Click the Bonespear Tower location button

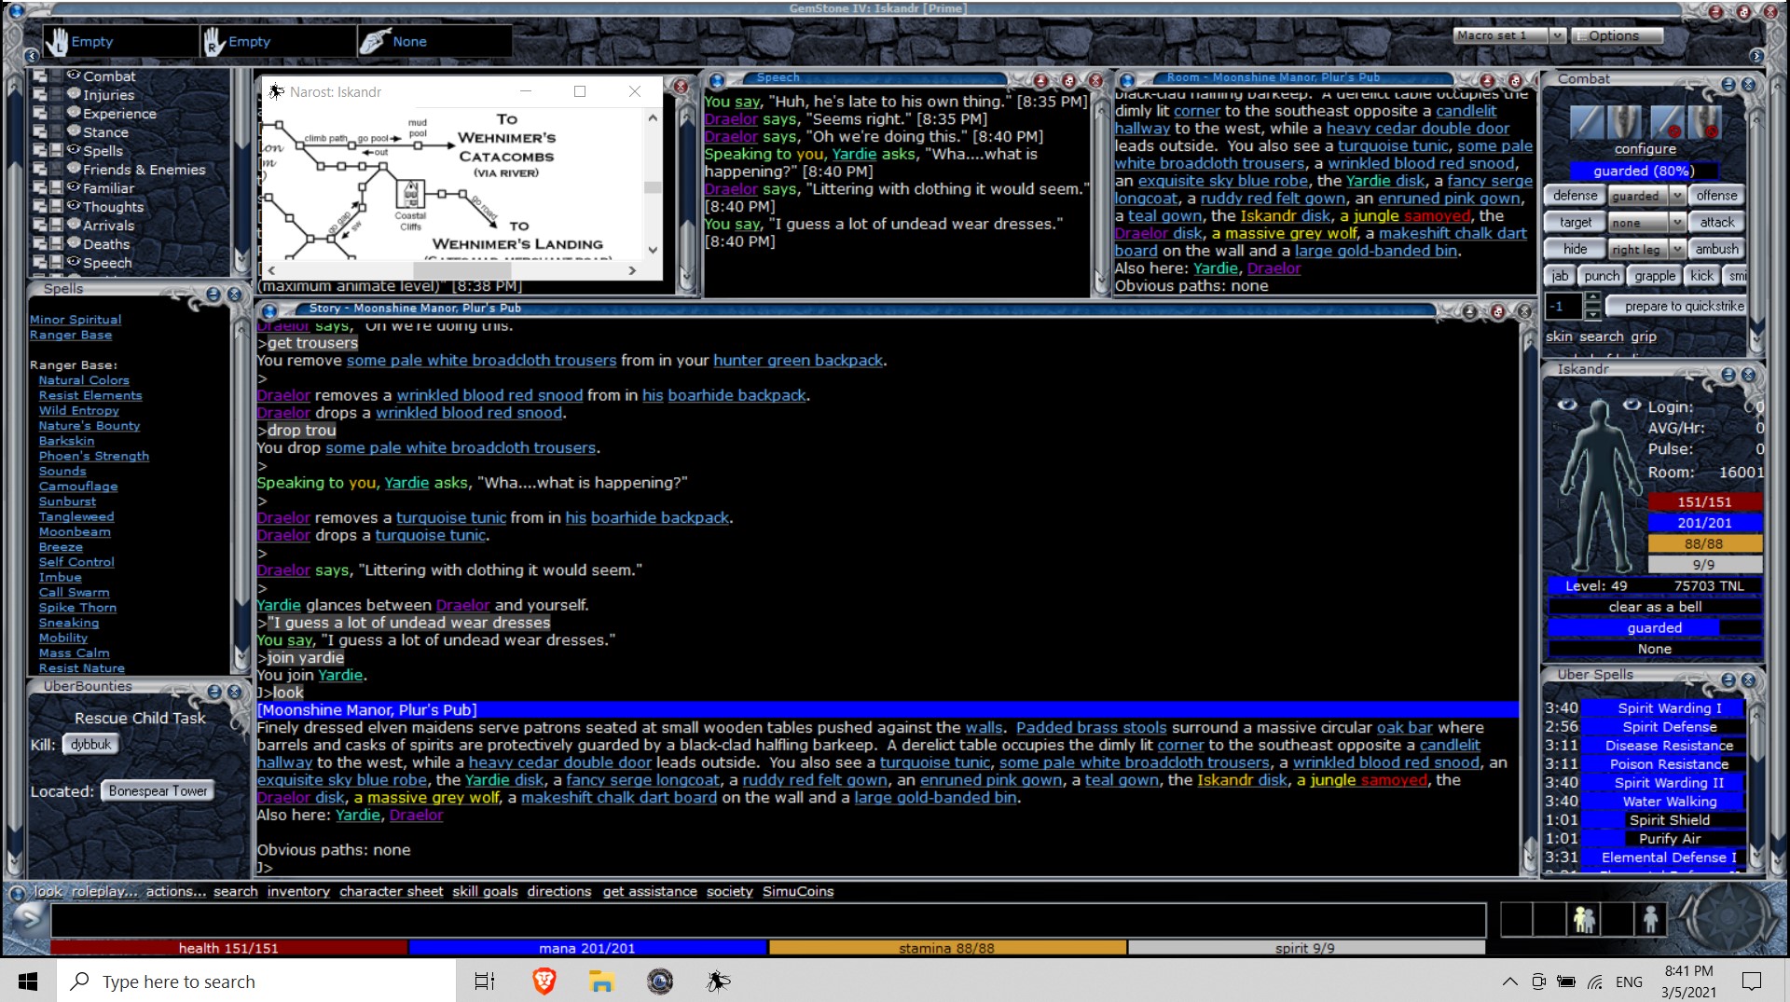pyautogui.click(x=158, y=790)
